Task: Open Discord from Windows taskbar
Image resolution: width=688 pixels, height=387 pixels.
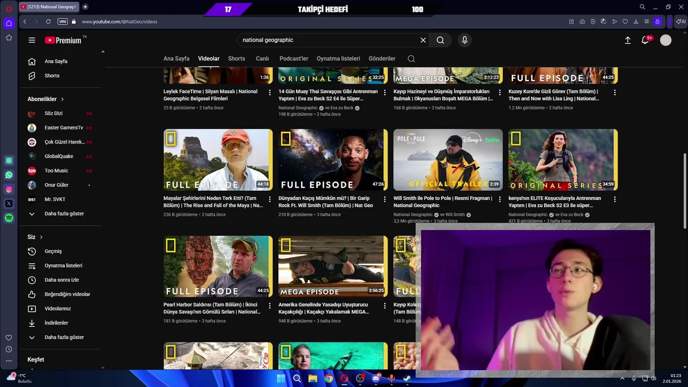Action: [376, 378]
